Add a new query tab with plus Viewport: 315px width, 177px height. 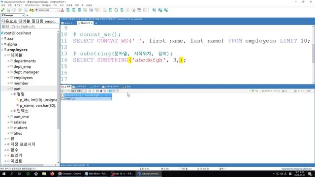(96, 23)
